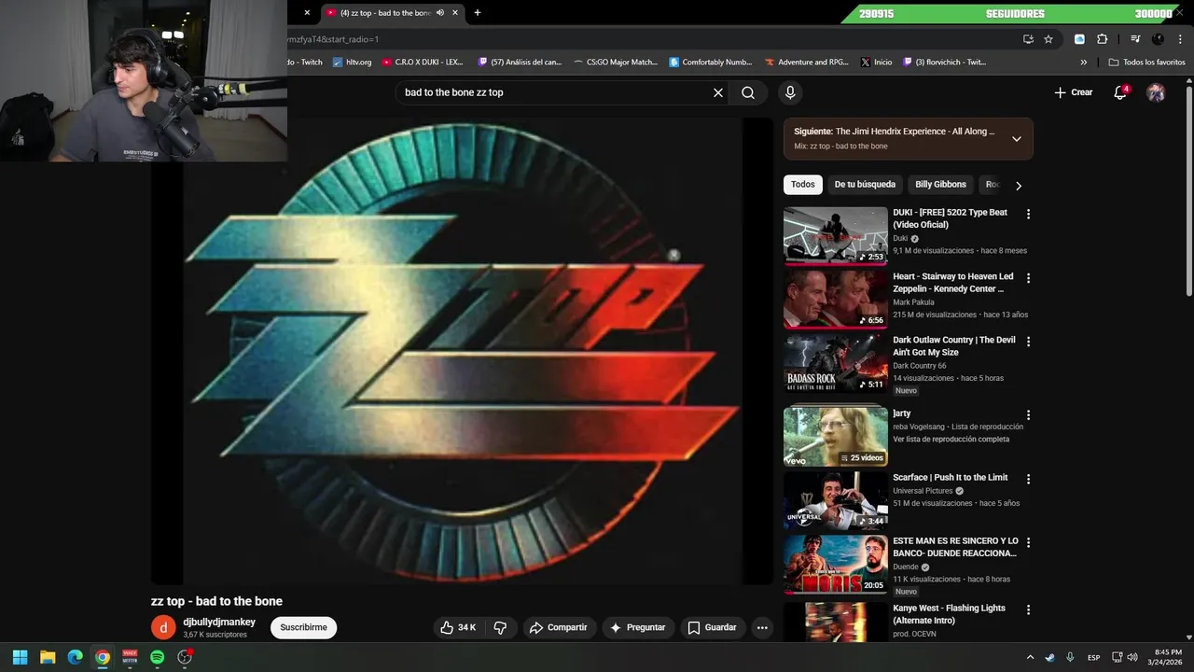Open the Todos los favoritos folder

[x=1146, y=63]
